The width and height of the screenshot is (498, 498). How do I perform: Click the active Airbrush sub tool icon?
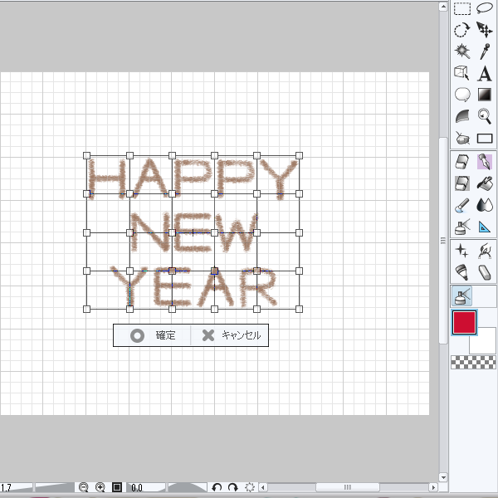[461, 296]
